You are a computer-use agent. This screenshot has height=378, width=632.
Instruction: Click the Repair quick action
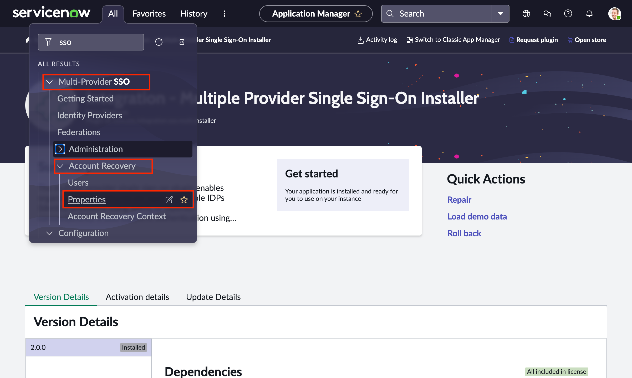459,200
